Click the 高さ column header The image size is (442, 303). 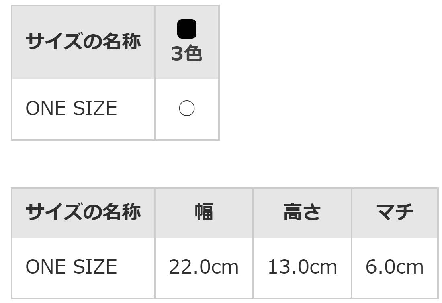tap(302, 212)
